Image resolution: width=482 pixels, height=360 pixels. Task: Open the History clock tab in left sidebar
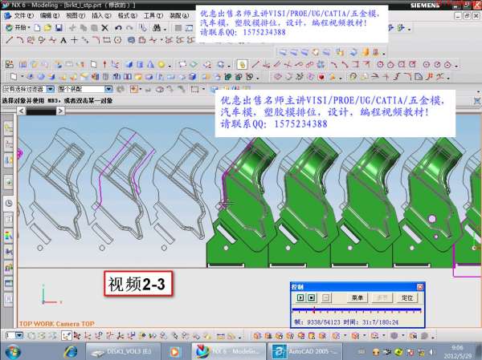click(9, 203)
